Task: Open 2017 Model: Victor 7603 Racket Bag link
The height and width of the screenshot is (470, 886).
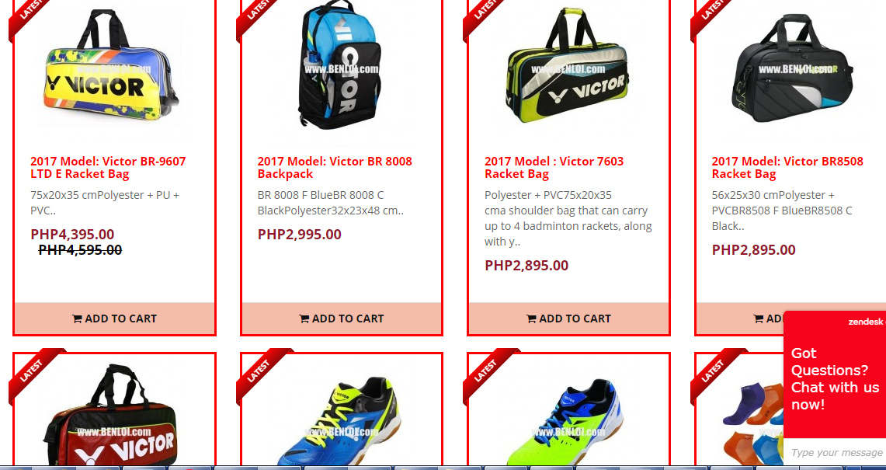Action: coord(554,167)
